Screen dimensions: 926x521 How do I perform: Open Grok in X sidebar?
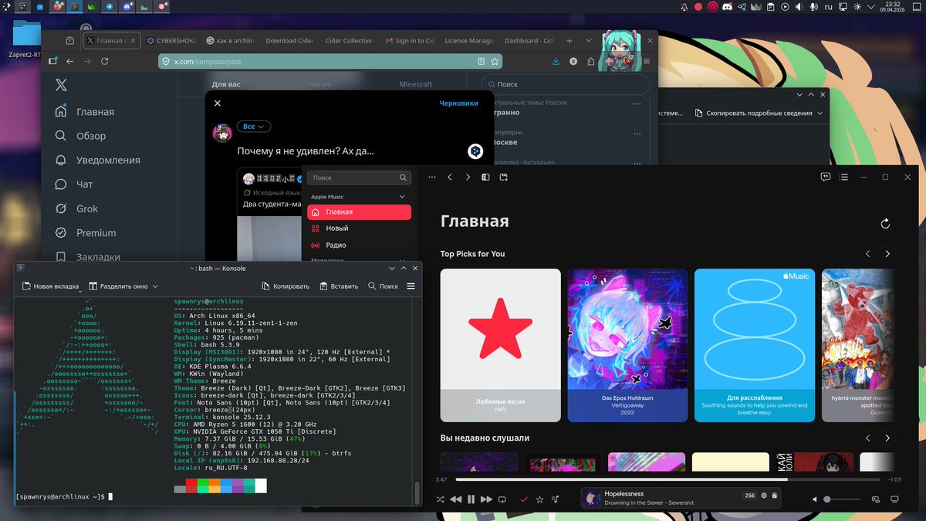click(x=78, y=208)
